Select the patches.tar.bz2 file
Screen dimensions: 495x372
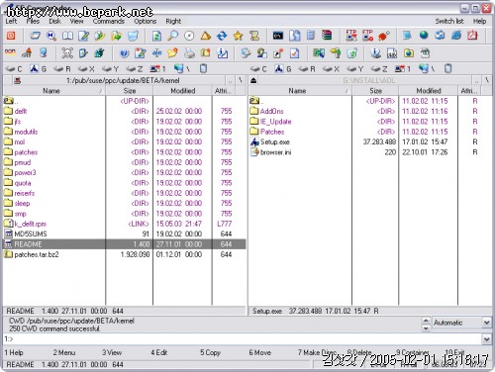(x=124, y=254)
